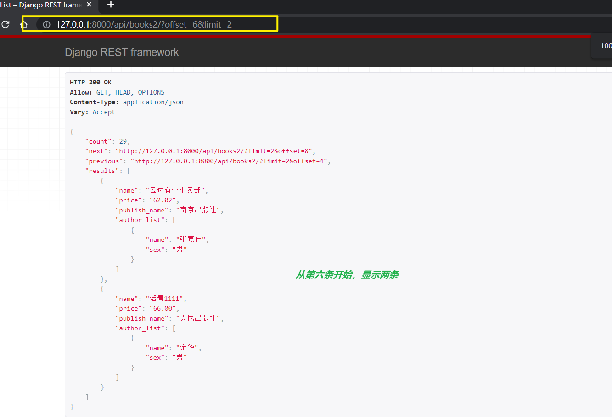Viewport: 612px width, 417px height.
Task: Click the site information icon
Action: (46, 24)
